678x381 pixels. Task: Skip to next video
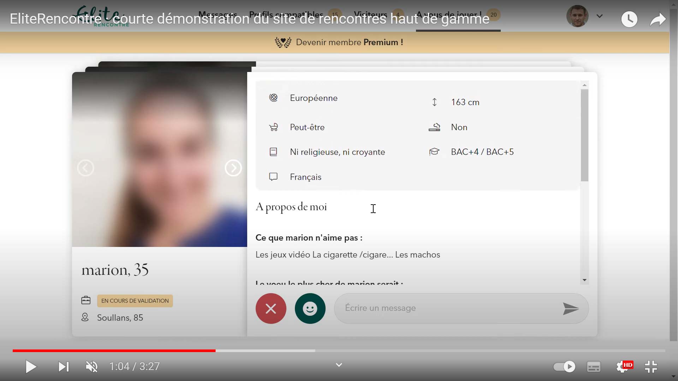tap(64, 367)
